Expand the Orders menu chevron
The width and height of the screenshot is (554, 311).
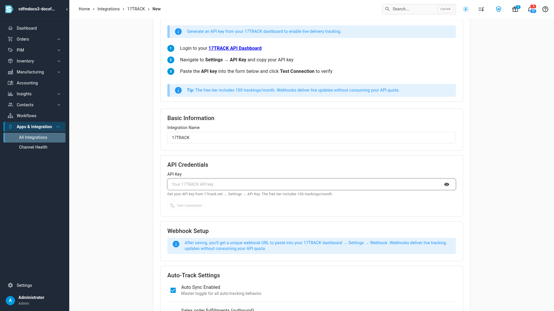[59, 39]
